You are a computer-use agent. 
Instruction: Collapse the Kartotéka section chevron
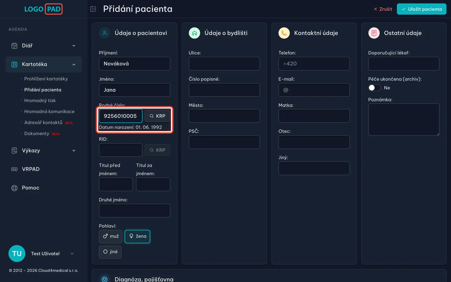click(74, 64)
